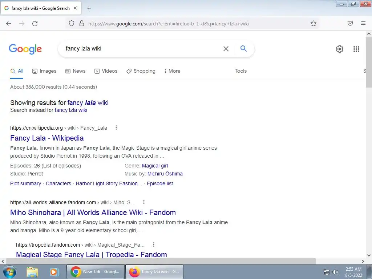372x279 pixels.
Task: Open options for the Tropedia result
Action: pos(154,244)
